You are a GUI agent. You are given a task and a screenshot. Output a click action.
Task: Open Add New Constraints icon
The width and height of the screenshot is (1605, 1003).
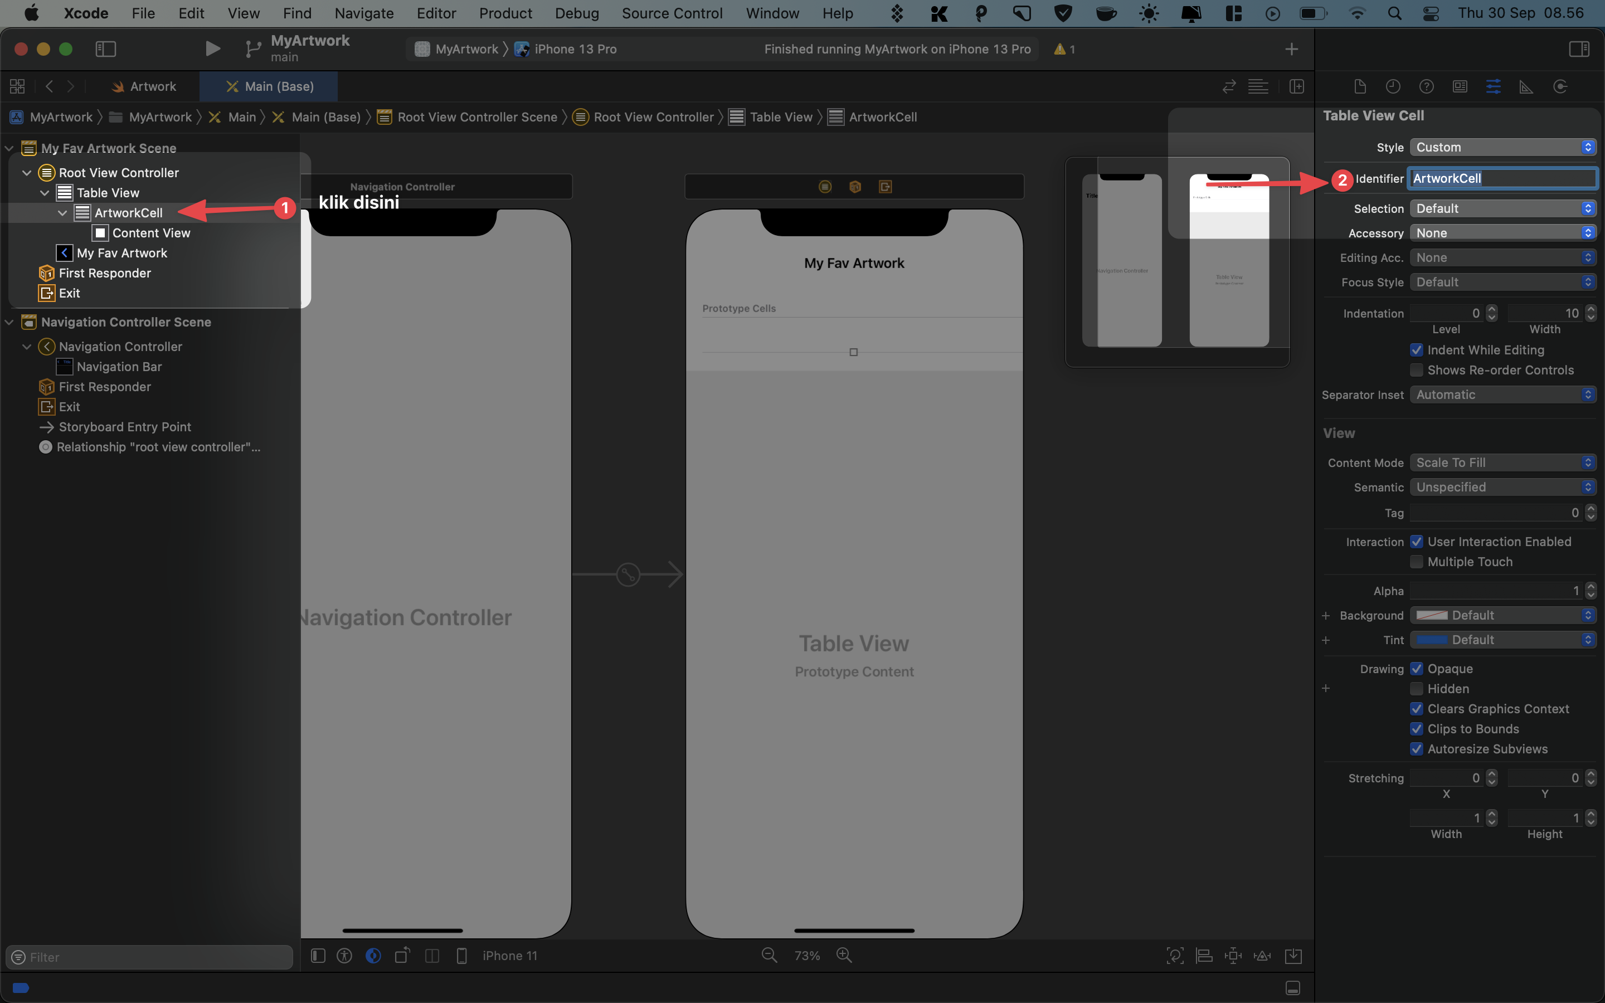click(1233, 955)
